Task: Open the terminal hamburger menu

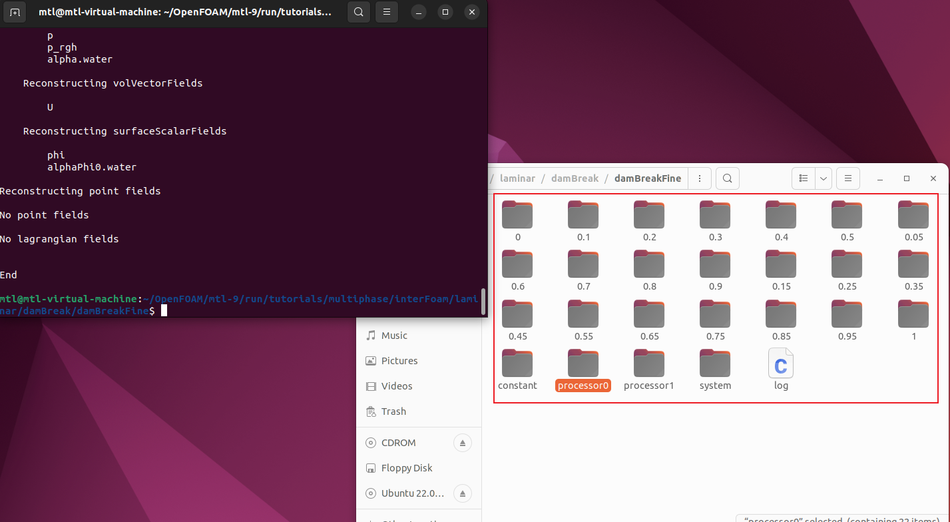Action: (387, 12)
